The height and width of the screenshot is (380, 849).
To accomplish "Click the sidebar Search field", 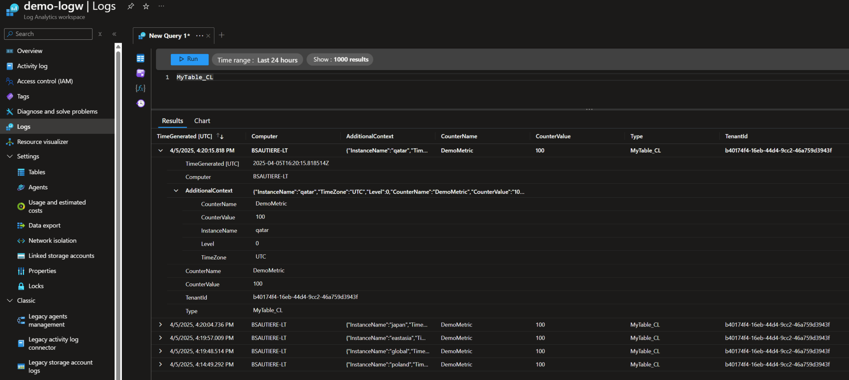I will pyautogui.click(x=48, y=34).
